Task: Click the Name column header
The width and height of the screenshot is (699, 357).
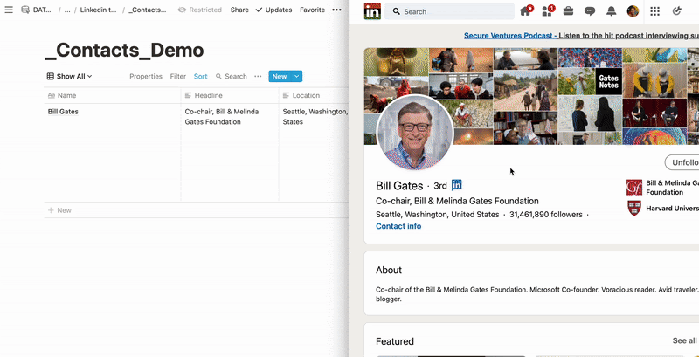Action: tap(113, 95)
